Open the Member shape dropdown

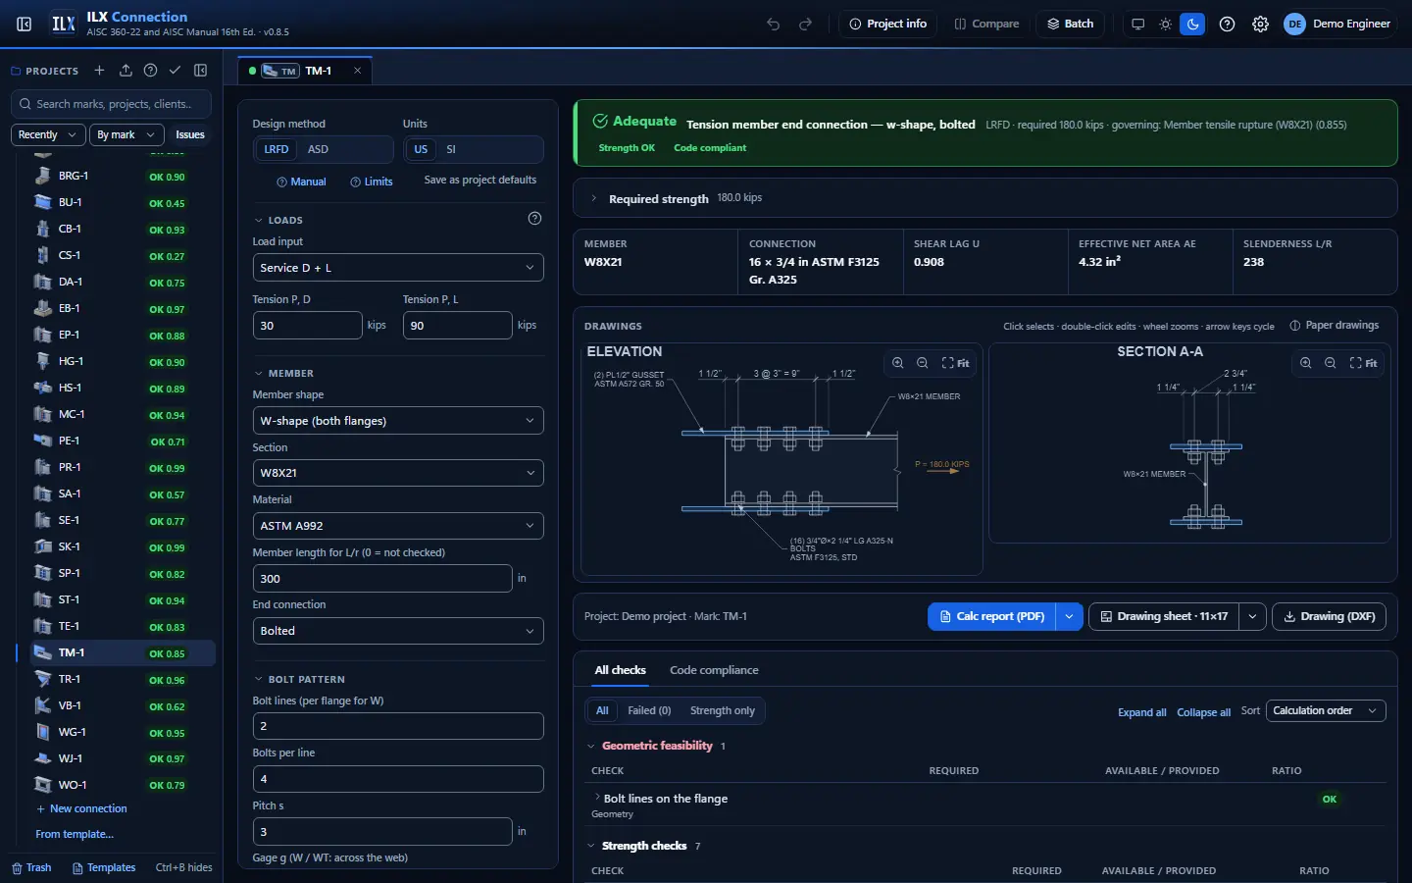point(398,421)
